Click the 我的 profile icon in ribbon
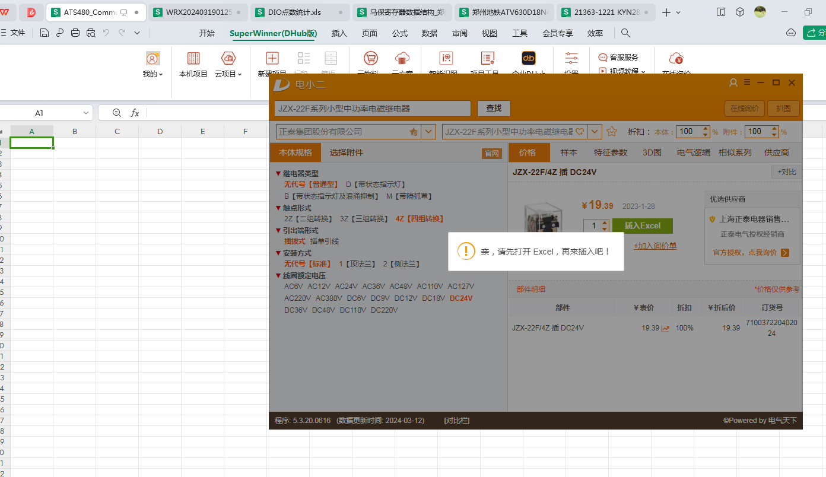 [x=153, y=58]
